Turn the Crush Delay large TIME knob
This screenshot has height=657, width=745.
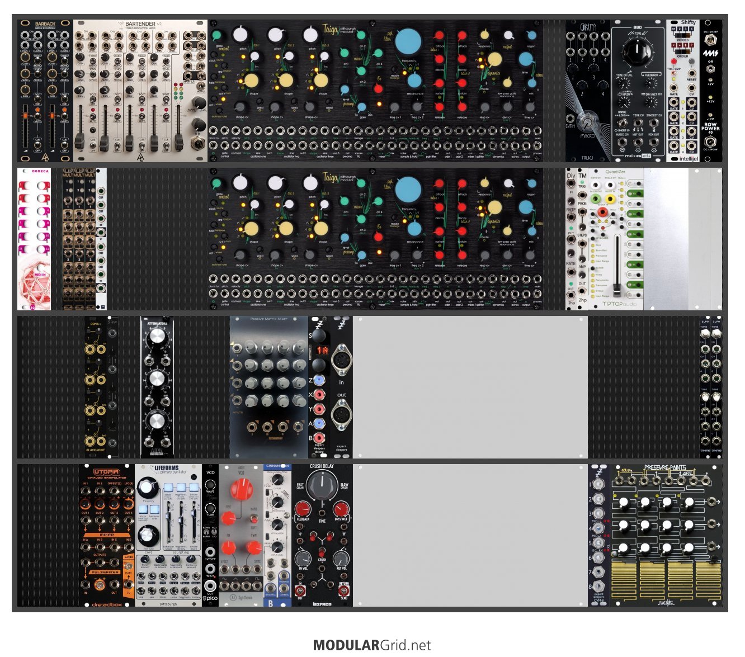322,484
